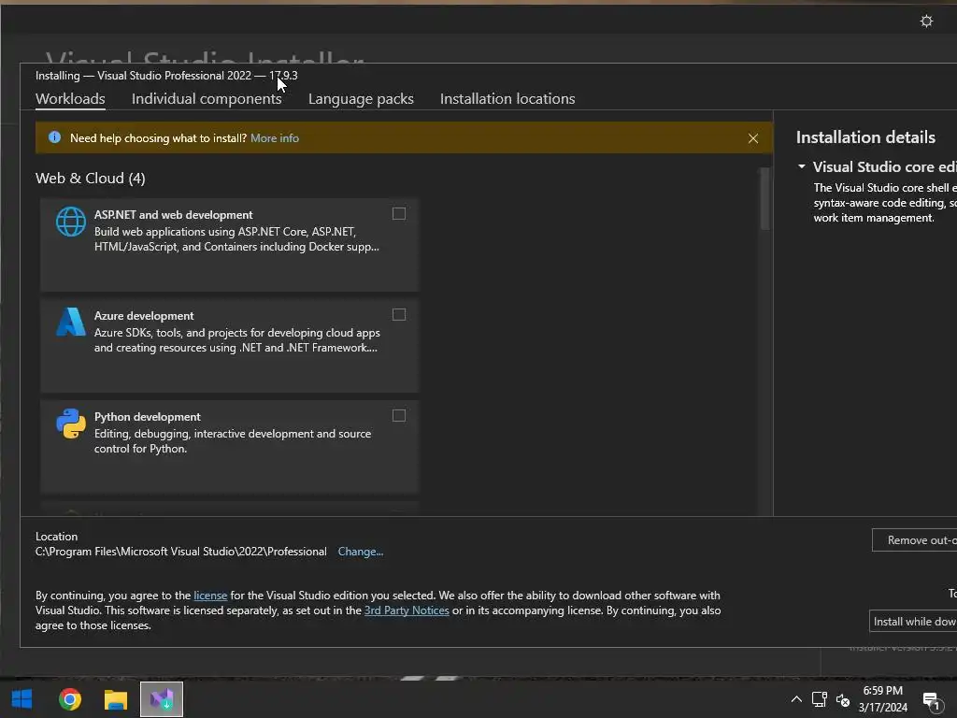Image resolution: width=957 pixels, height=718 pixels.
Task: Dismiss the help banner with X
Action: pos(753,138)
